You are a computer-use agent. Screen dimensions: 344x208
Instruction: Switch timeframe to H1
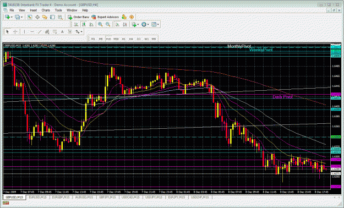click(124, 39)
